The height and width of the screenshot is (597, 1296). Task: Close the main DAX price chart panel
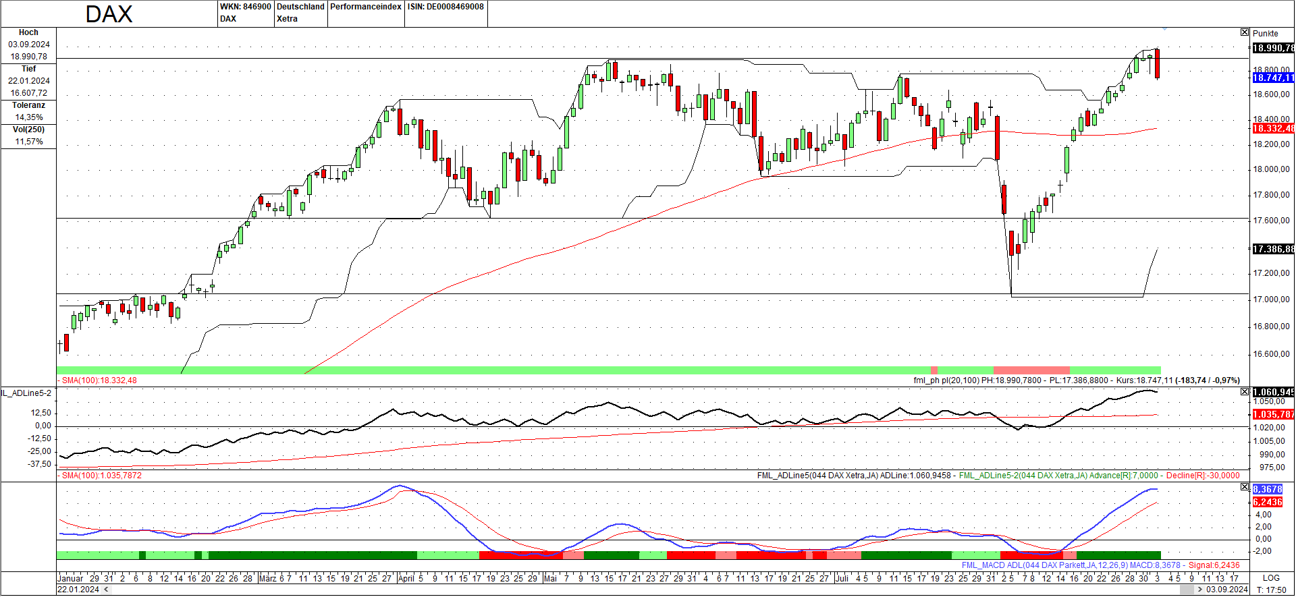[1245, 32]
